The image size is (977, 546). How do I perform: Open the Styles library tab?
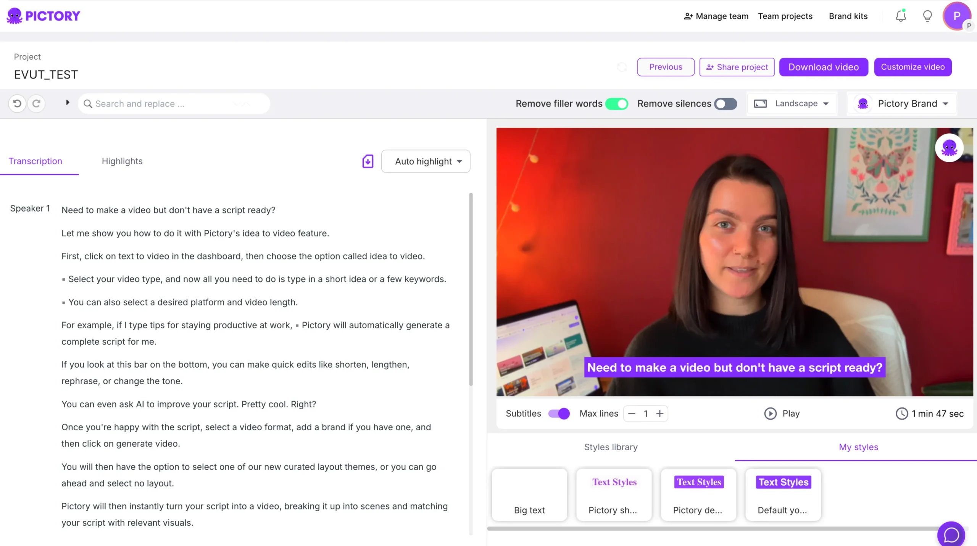click(610, 447)
